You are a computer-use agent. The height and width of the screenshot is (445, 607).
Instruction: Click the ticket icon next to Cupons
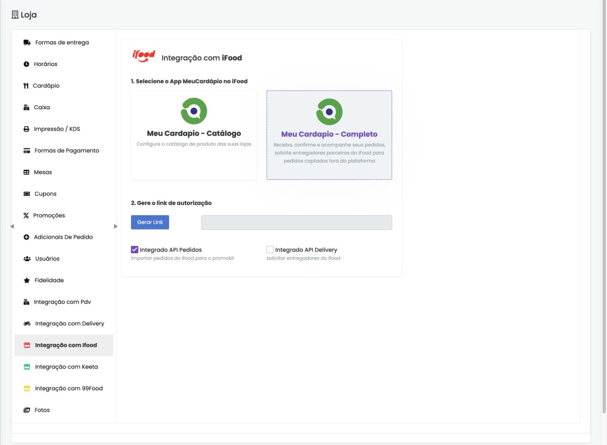(x=27, y=194)
